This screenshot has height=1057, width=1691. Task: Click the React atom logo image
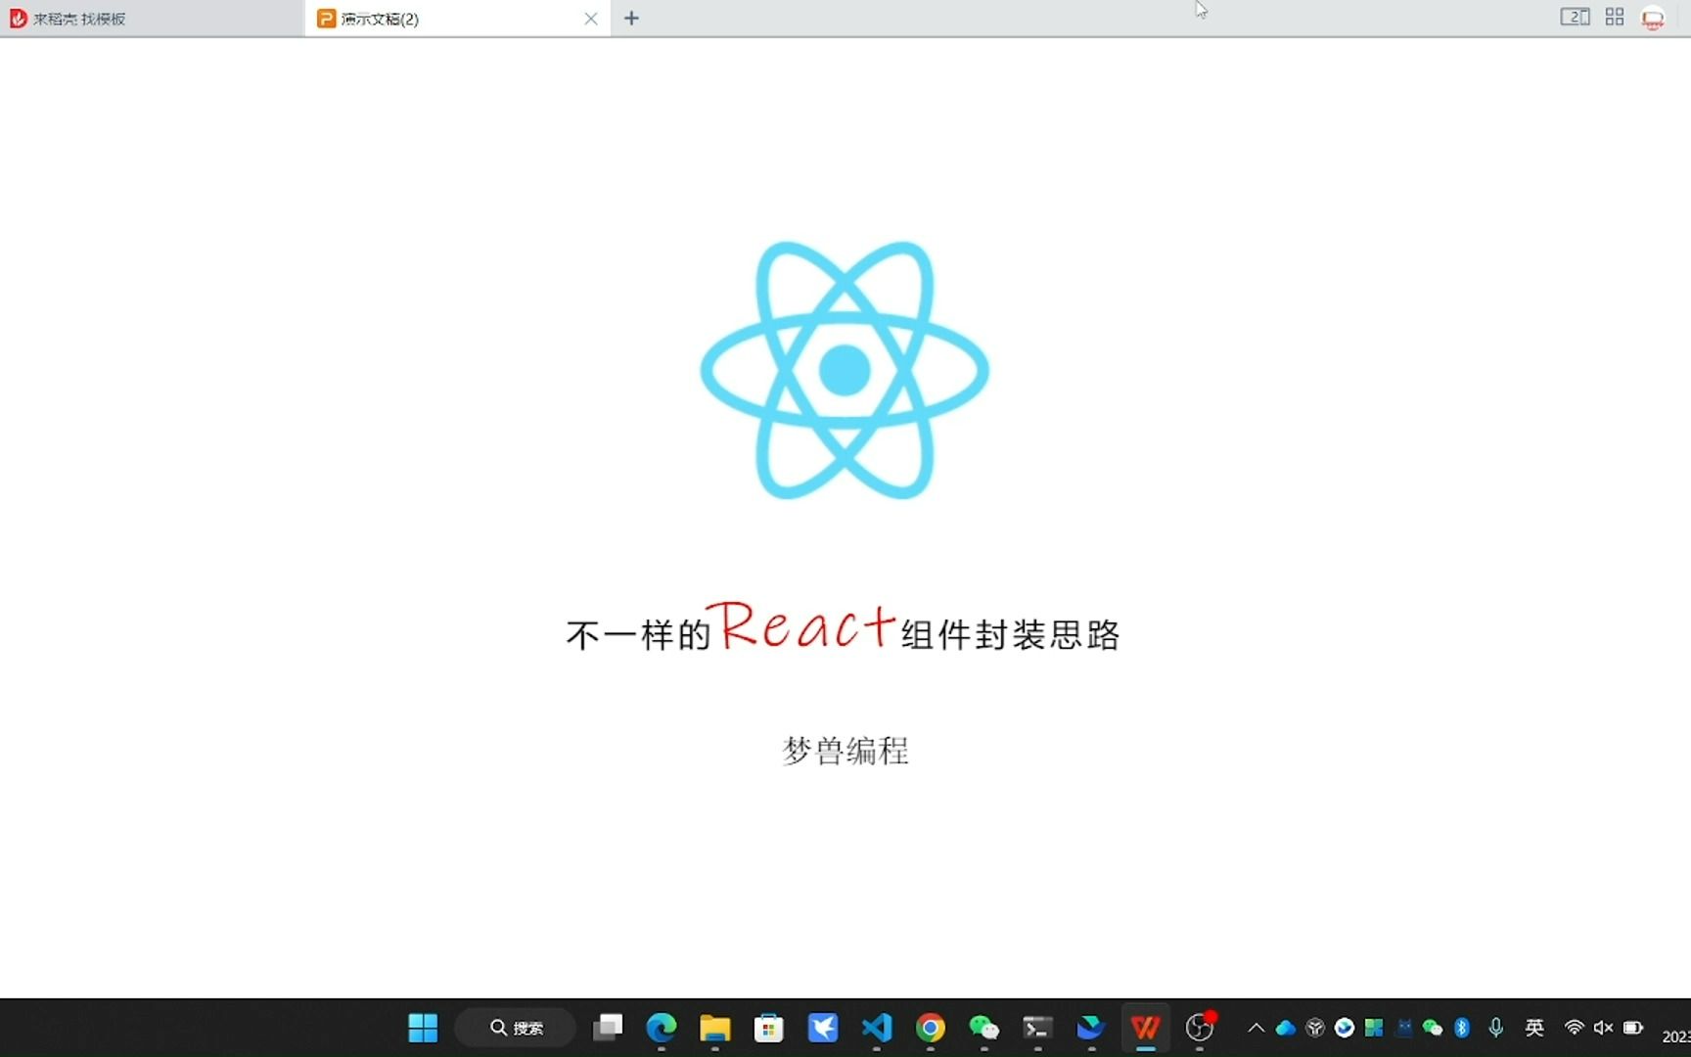click(845, 370)
